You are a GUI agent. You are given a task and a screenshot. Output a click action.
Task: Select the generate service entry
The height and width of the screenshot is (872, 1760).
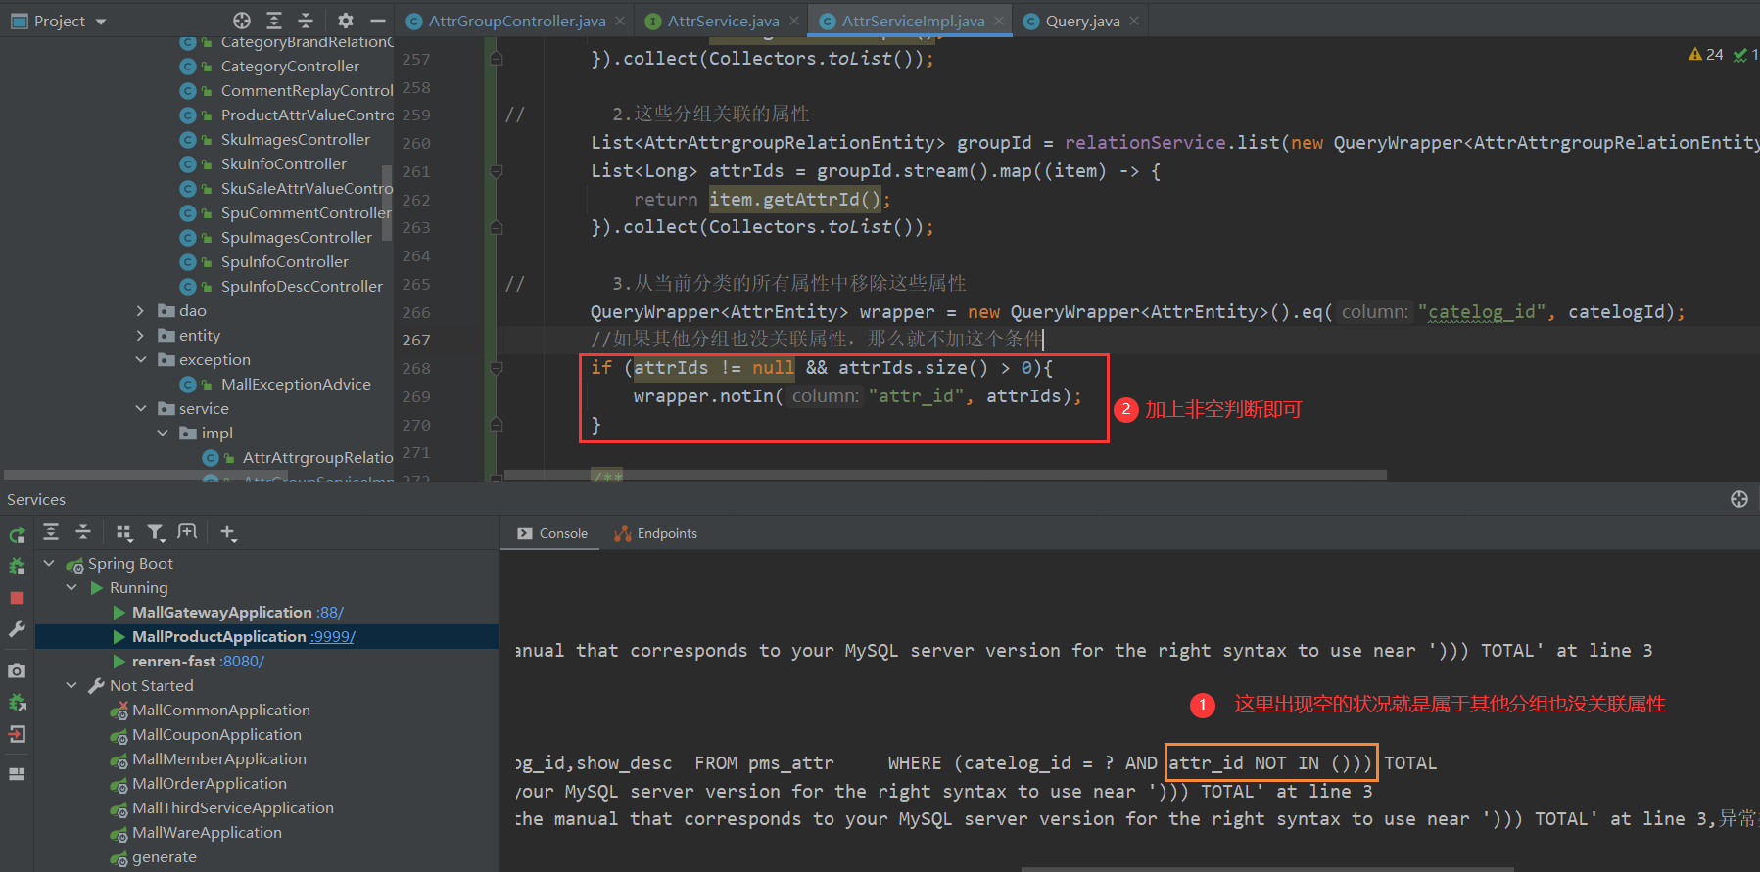pos(164,856)
